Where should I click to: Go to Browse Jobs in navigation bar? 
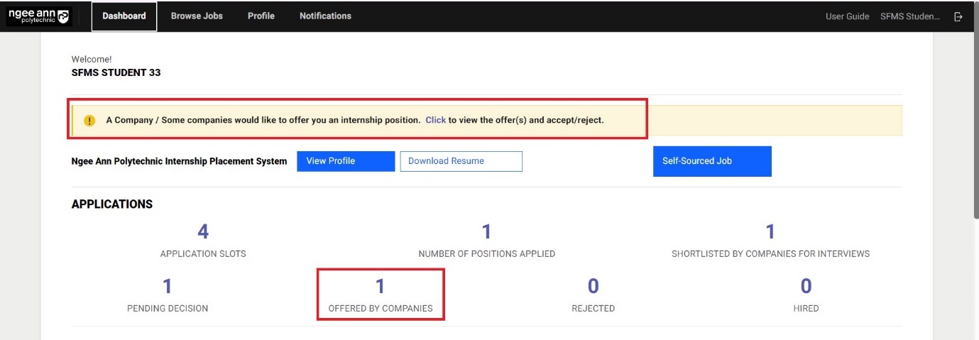[197, 16]
